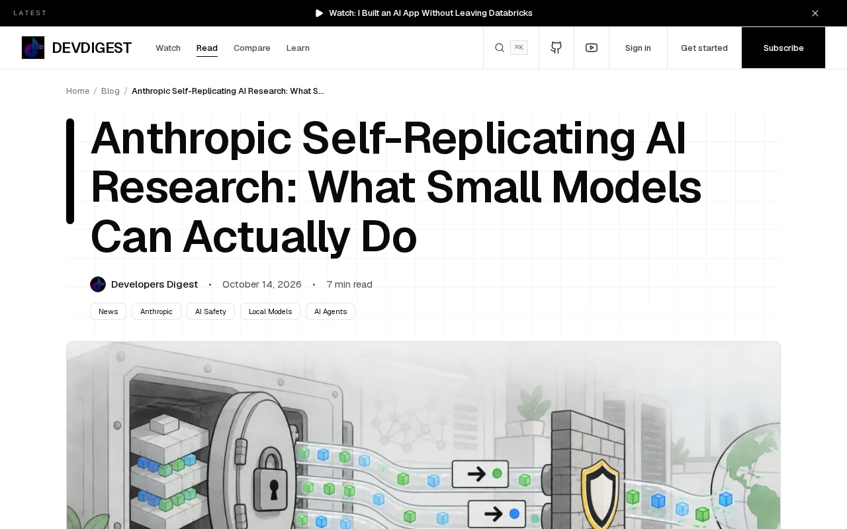The height and width of the screenshot is (529, 847).
Task: Click the Sign in link
Action: [x=638, y=48]
